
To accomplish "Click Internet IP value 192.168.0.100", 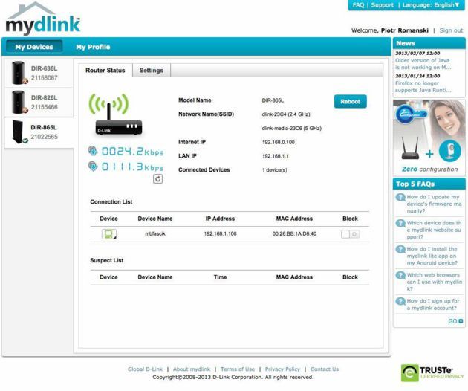I will 278,142.
